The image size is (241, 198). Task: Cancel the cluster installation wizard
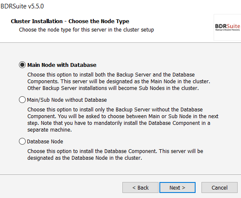220,187
